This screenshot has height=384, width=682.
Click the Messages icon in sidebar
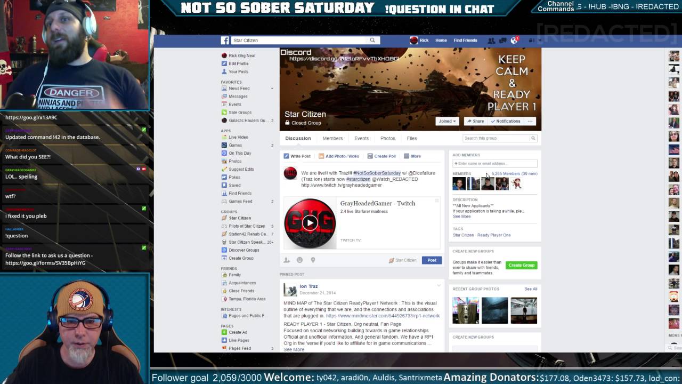(224, 97)
